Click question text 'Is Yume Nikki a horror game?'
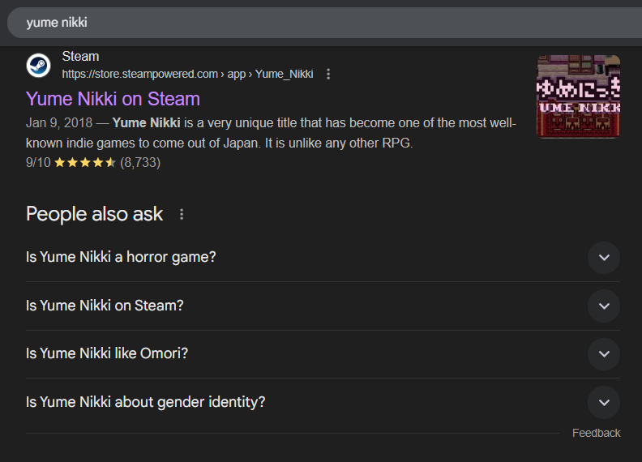 [121, 257]
